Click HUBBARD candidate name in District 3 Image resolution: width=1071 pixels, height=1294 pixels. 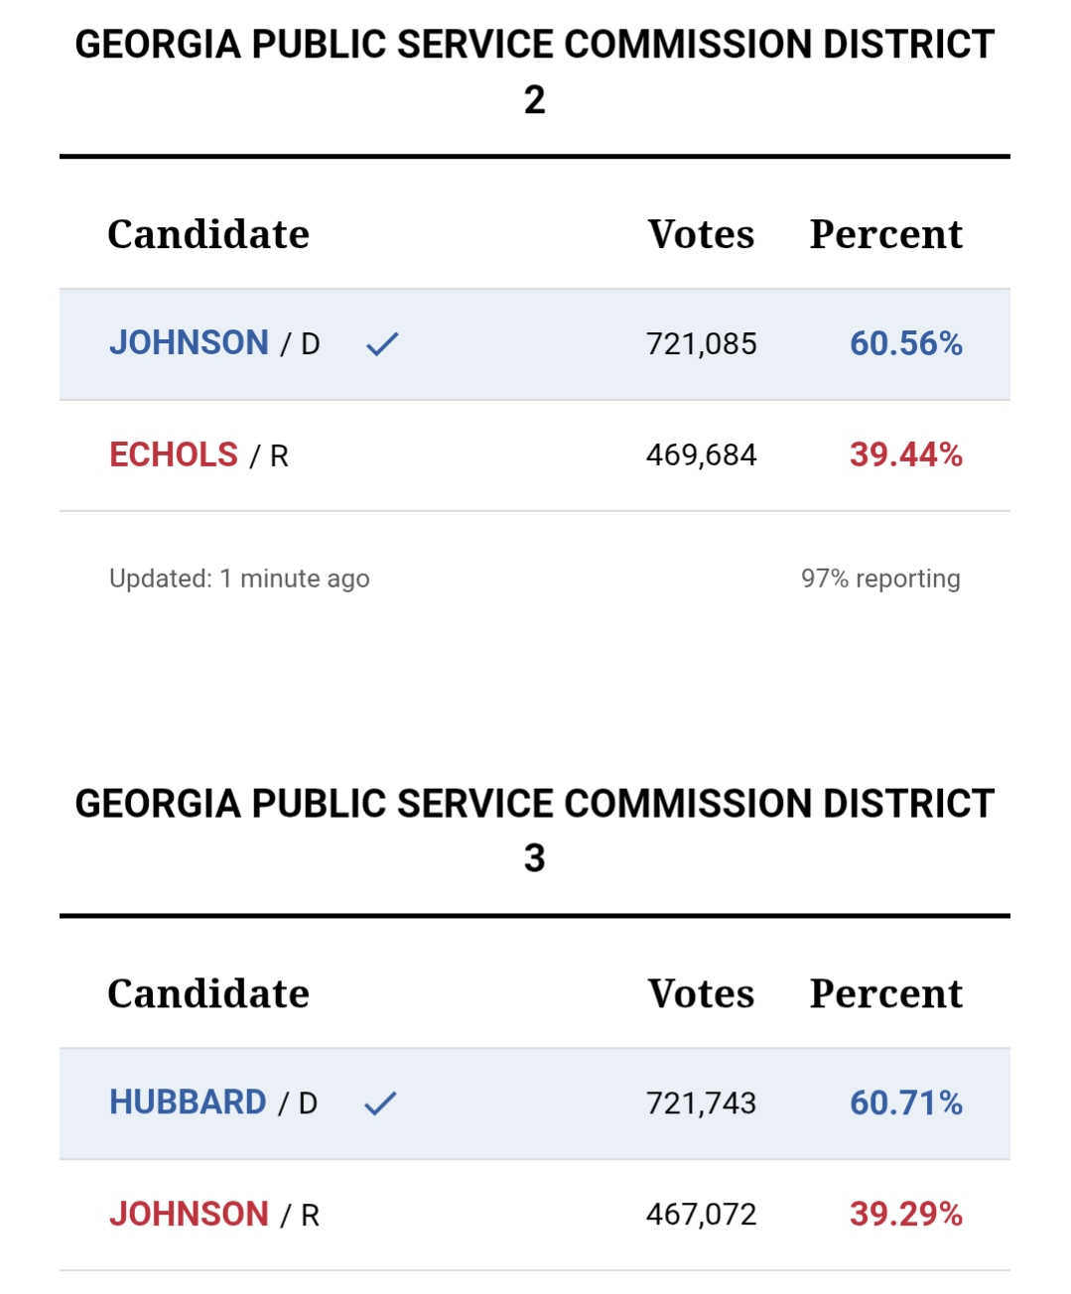188,1102
